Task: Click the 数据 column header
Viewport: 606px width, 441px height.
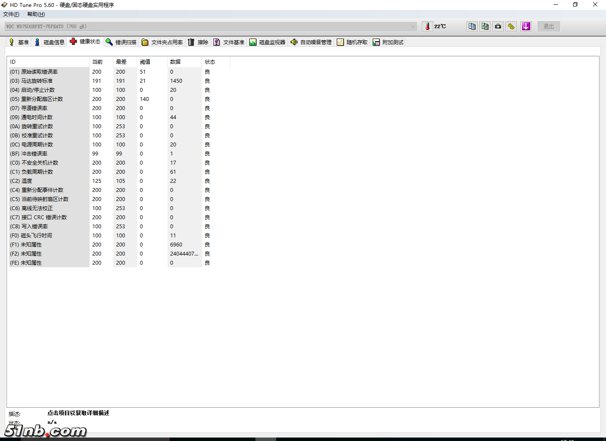Action: pyautogui.click(x=175, y=62)
